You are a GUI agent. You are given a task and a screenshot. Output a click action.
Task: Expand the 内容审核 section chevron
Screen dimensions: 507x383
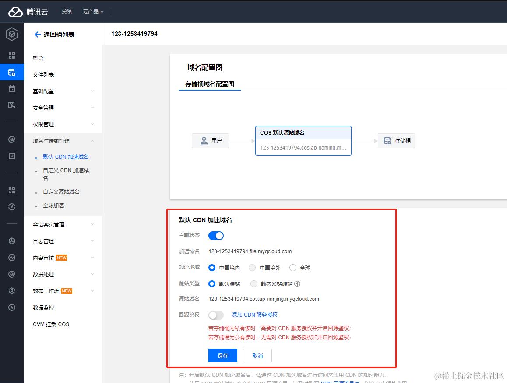(x=92, y=258)
